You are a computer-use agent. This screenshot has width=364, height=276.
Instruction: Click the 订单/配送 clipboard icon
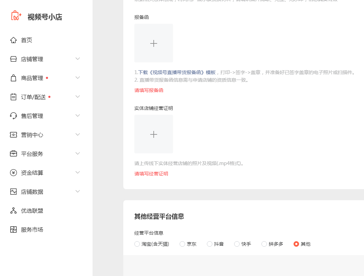click(x=13, y=97)
